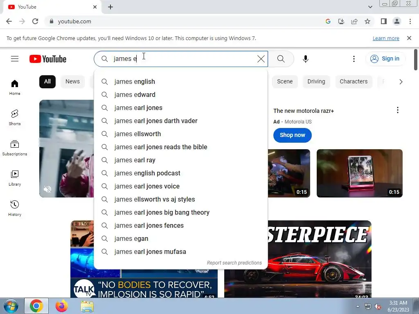Choose 'james earl jones big bang theory'

181,212
